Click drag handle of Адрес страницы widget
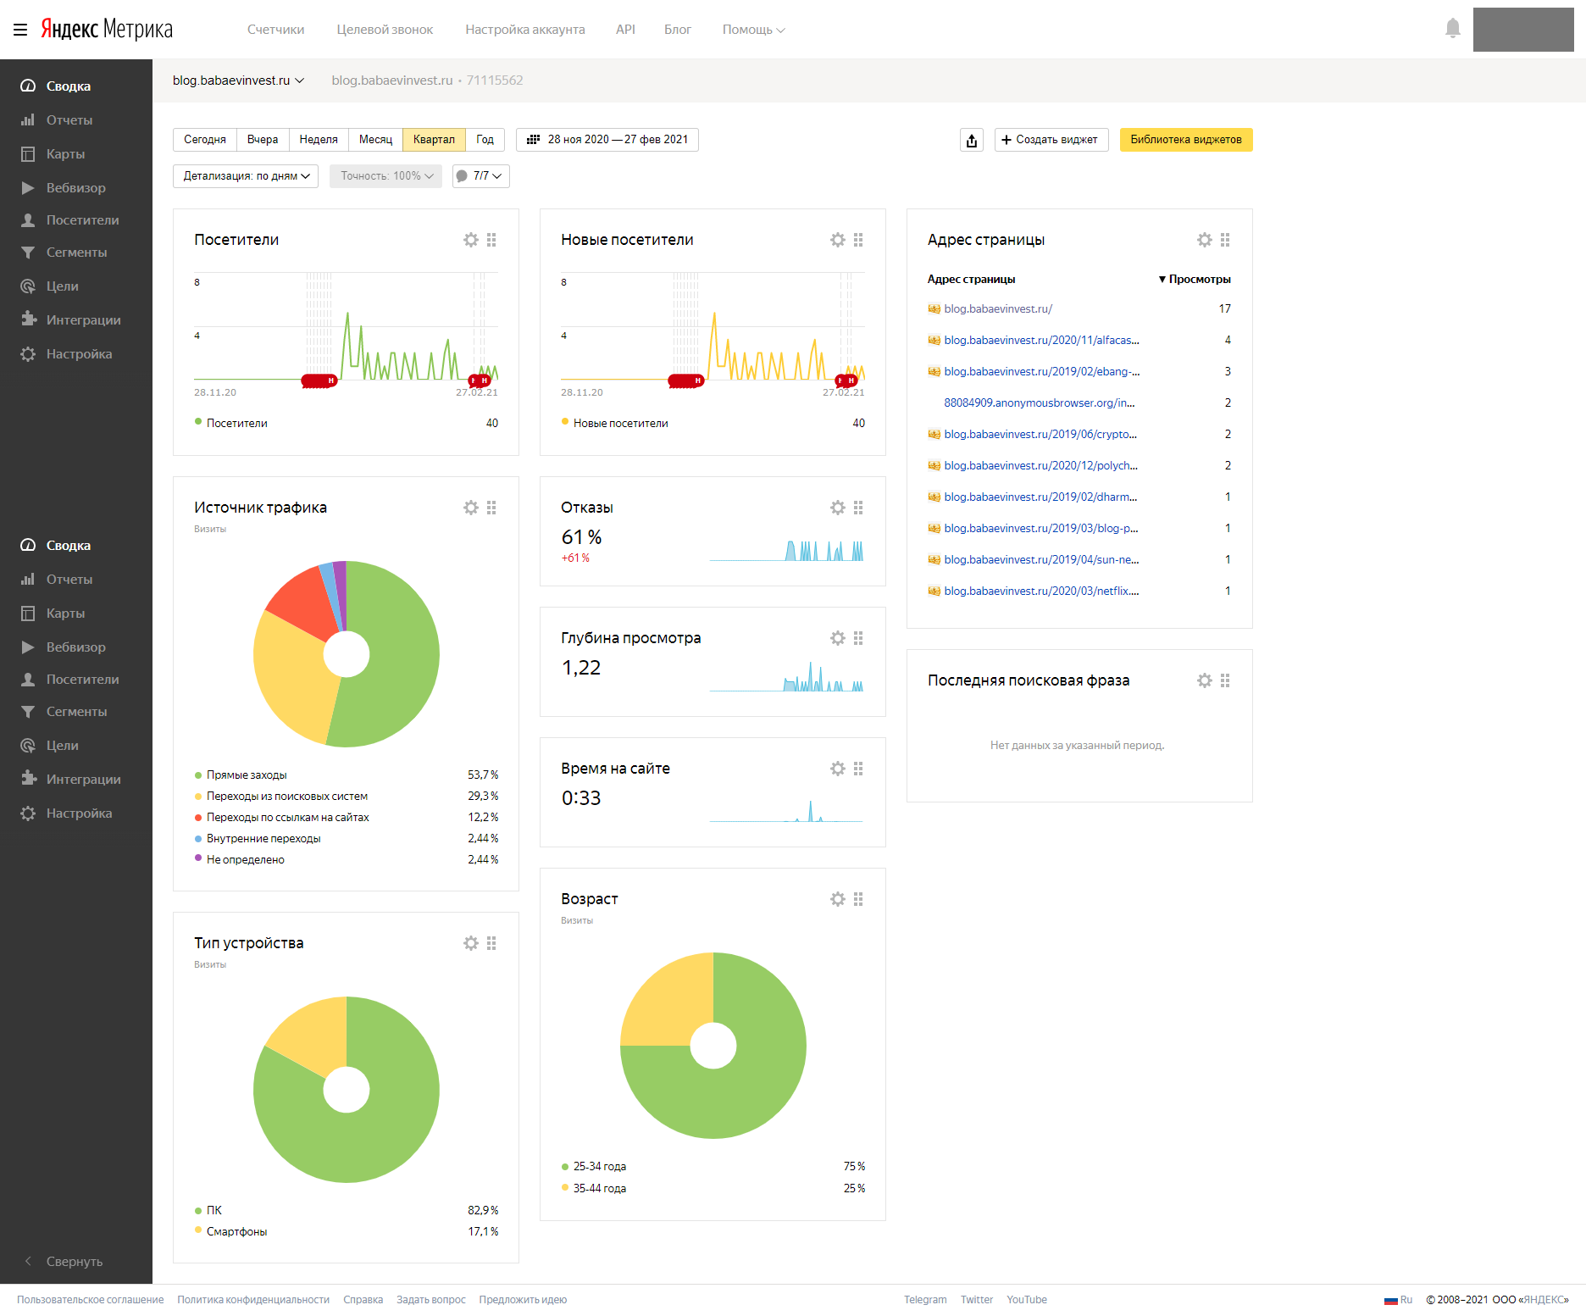This screenshot has width=1586, height=1316. 1225,240
